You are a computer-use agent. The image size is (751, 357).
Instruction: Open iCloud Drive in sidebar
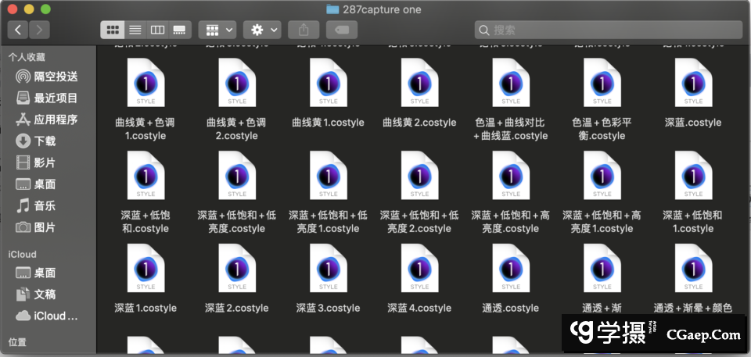[48, 316]
